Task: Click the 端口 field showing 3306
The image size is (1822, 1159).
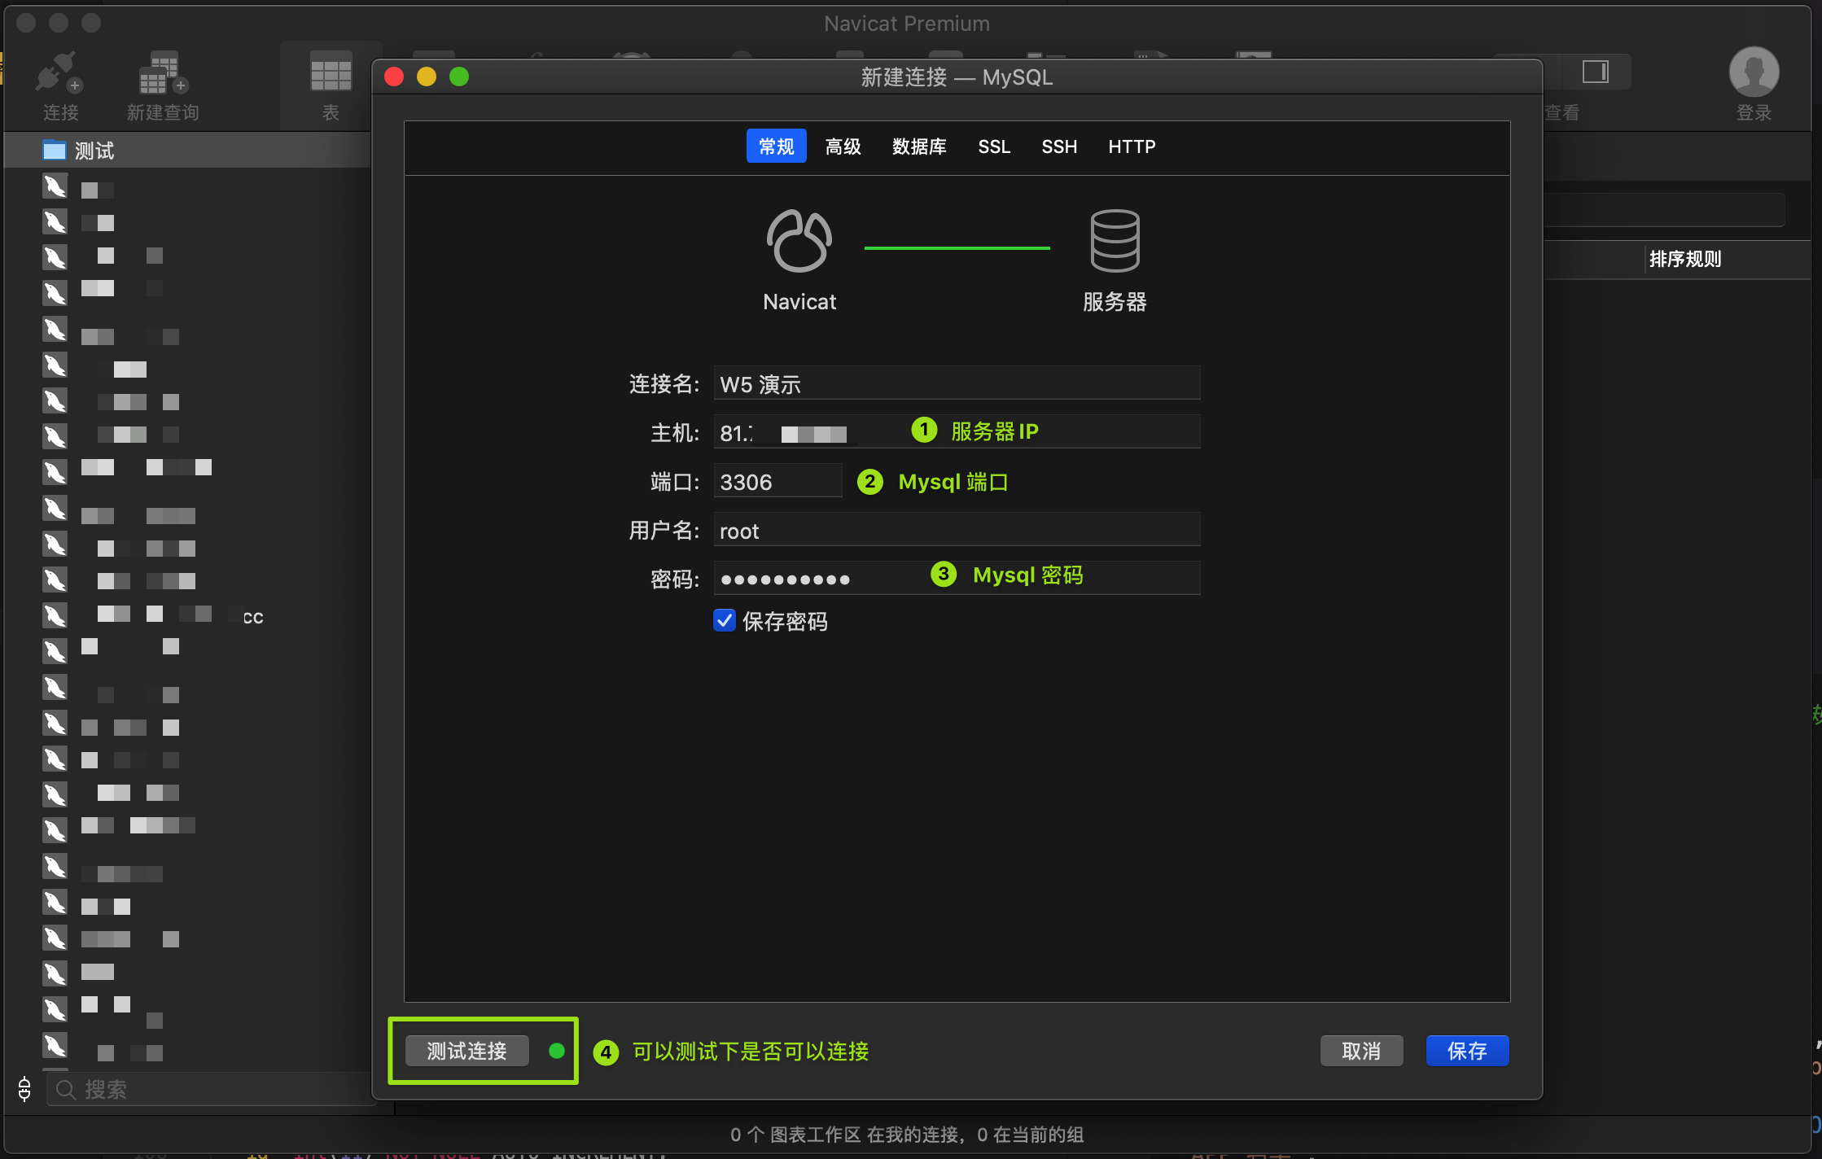Action: [x=777, y=482]
